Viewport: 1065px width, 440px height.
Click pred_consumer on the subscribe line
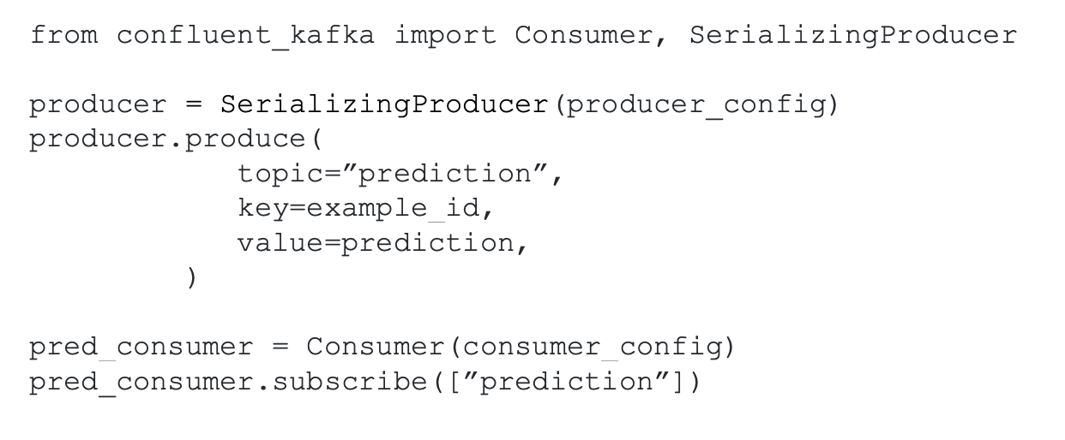[x=141, y=383]
